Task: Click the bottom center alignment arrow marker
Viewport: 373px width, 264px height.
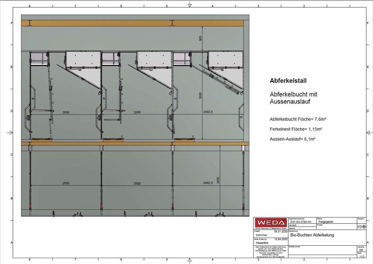Action: [x=189, y=260]
